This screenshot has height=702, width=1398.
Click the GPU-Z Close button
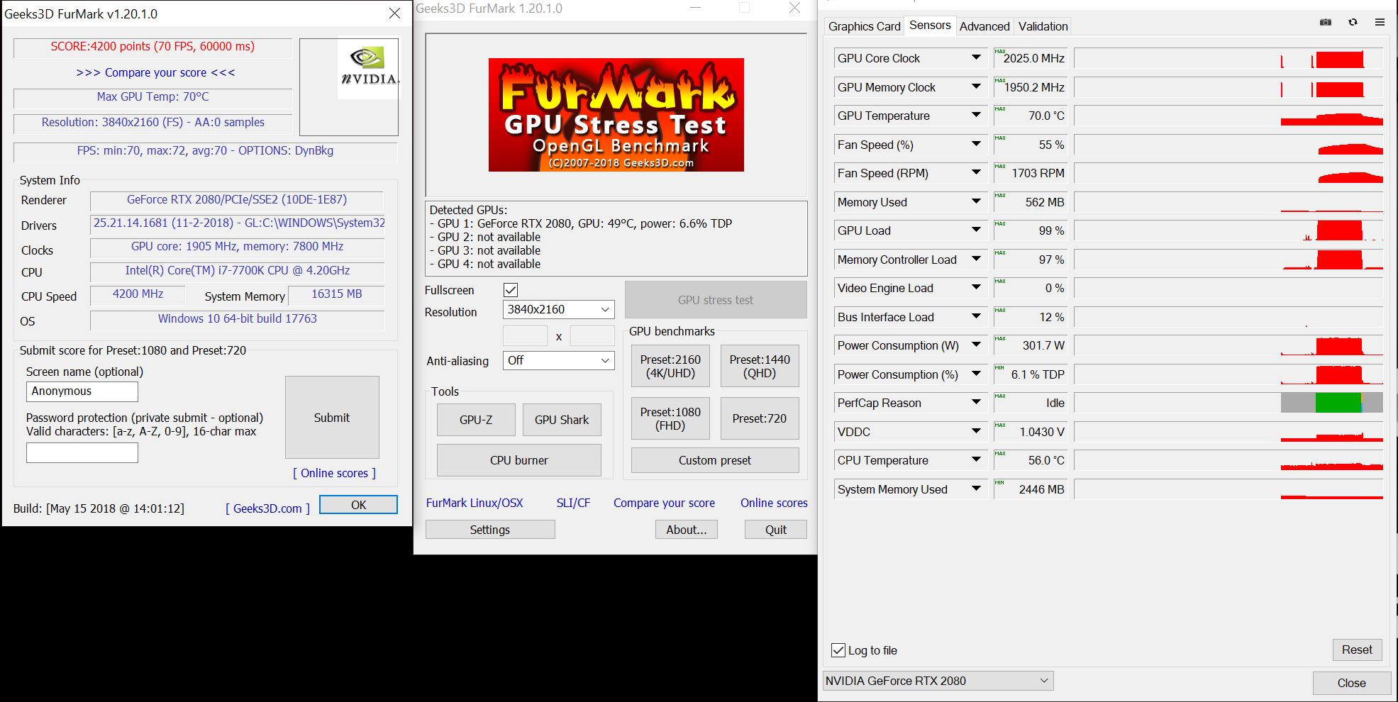[x=1351, y=683]
